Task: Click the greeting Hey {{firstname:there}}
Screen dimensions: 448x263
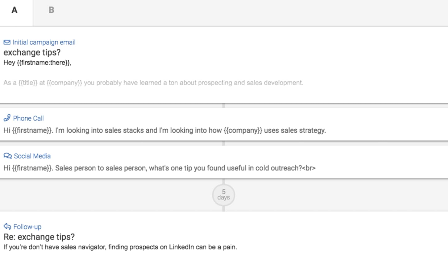Action: point(38,63)
